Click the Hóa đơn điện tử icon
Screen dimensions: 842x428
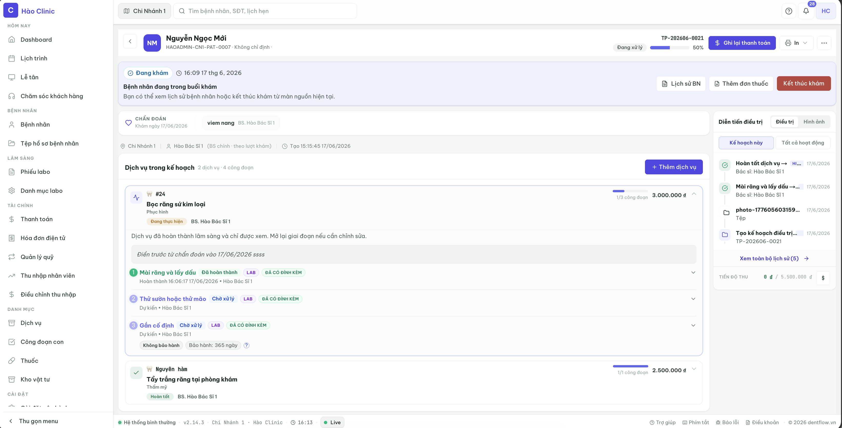click(12, 238)
